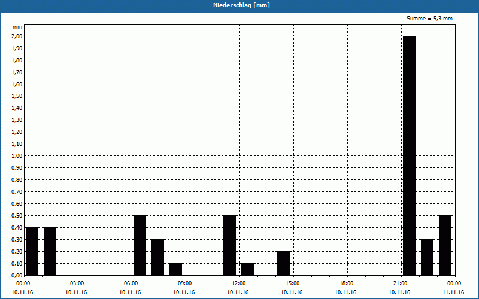Click the 11.11.16 date label

coord(453,292)
